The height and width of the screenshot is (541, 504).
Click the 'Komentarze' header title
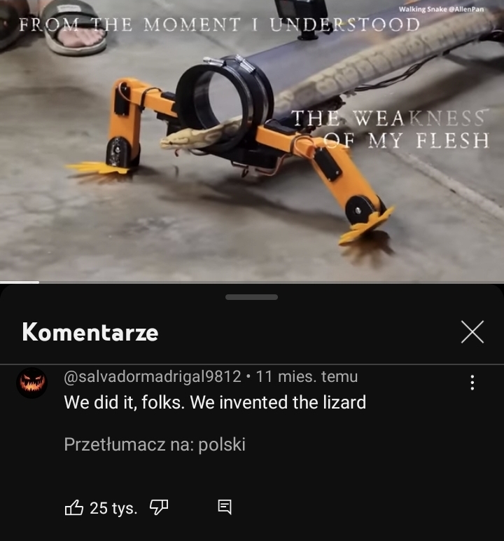90,332
